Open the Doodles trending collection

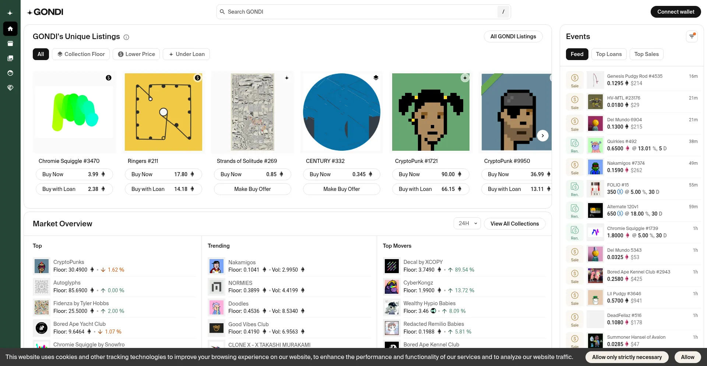click(289, 307)
